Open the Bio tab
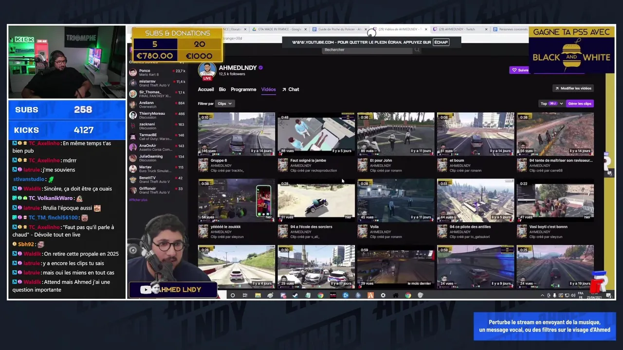Image resolution: width=623 pixels, height=350 pixels. click(x=222, y=89)
